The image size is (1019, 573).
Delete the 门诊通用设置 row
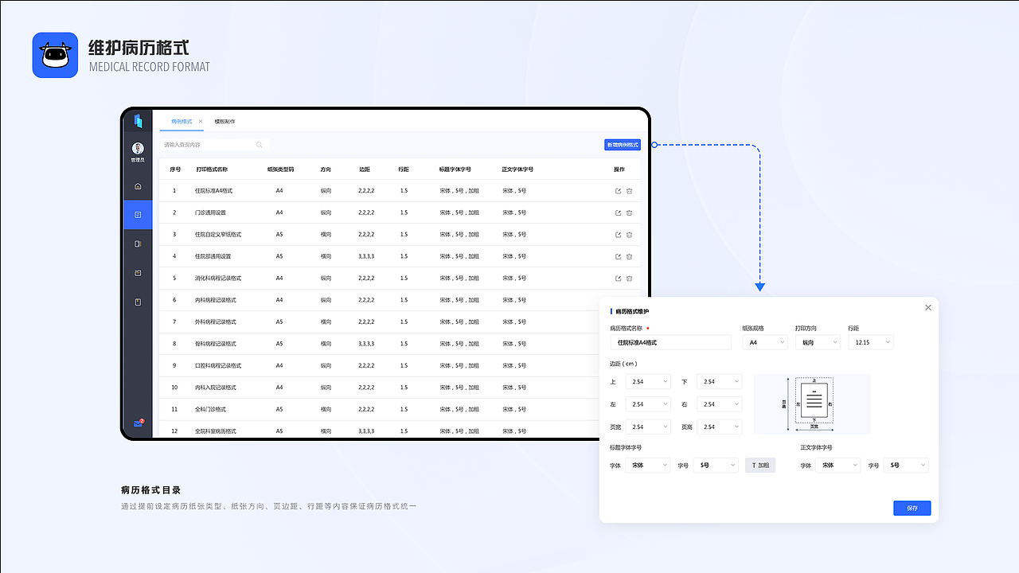629,212
